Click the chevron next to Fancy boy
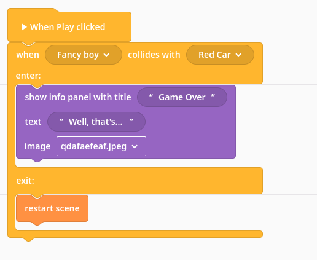The height and width of the screenshot is (260, 317). (106, 55)
